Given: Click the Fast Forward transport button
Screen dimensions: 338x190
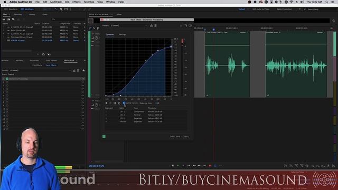Looking at the screenshot, I should click(x=199, y=165).
